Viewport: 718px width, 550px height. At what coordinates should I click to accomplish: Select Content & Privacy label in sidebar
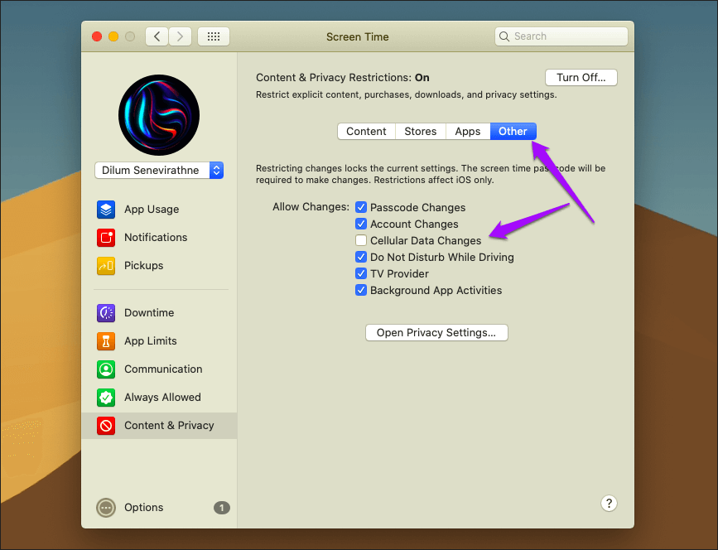[x=169, y=426]
